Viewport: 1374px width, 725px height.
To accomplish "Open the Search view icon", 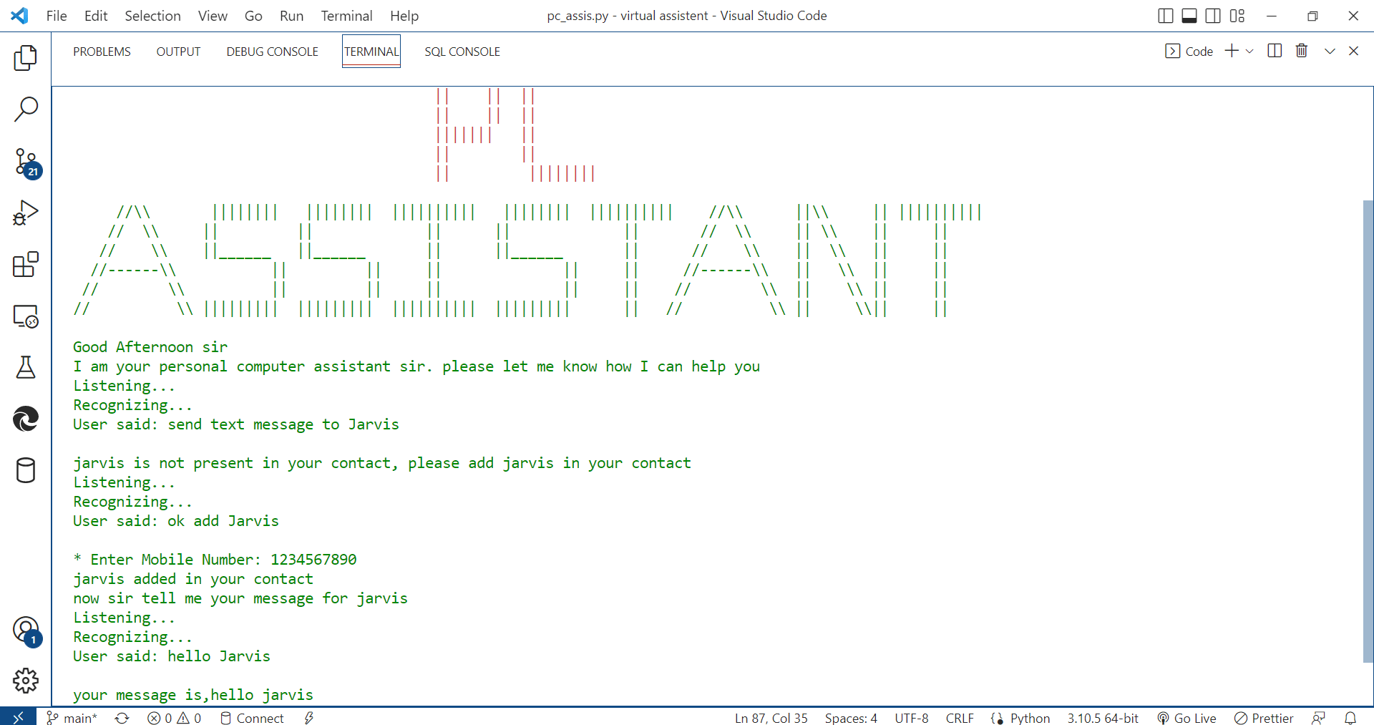I will coord(26,110).
